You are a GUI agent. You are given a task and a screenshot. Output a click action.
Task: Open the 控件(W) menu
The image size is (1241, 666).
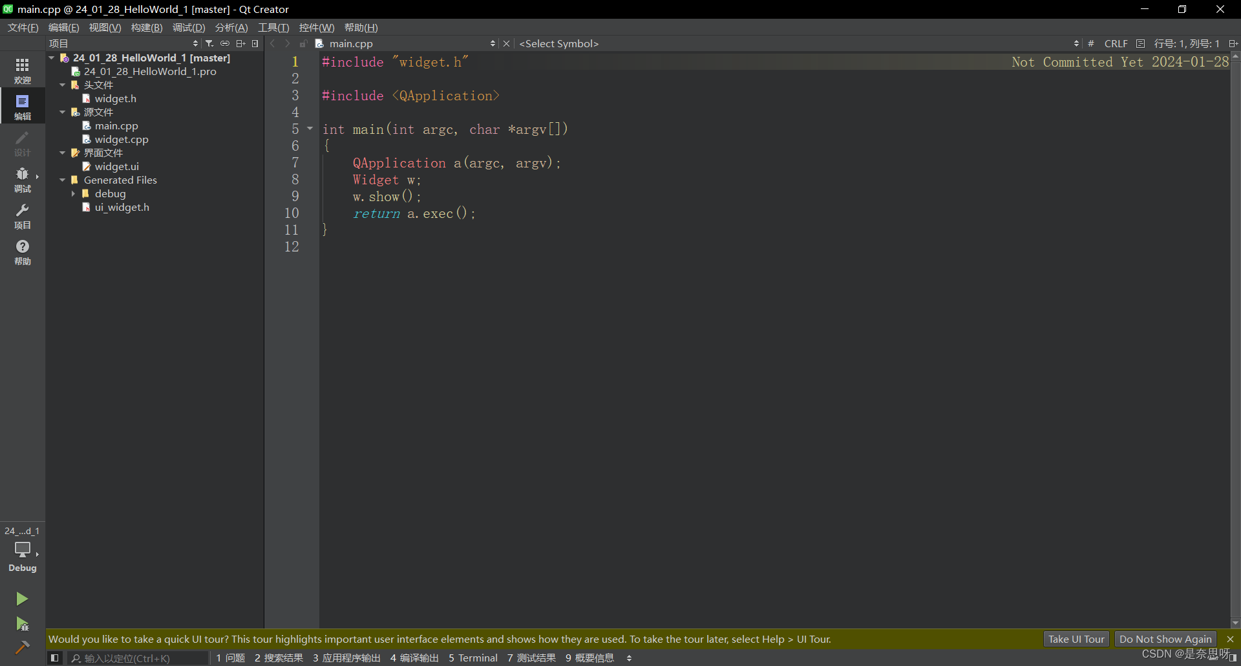click(x=317, y=27)
